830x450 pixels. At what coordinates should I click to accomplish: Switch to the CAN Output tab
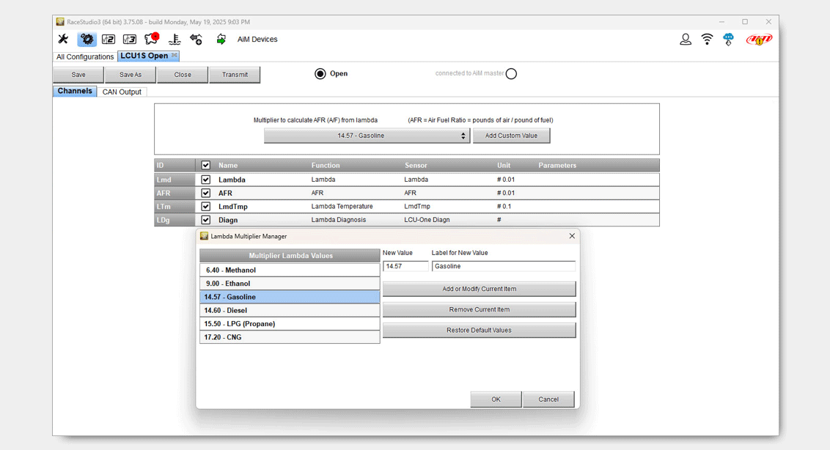click(x=122, y=92)
